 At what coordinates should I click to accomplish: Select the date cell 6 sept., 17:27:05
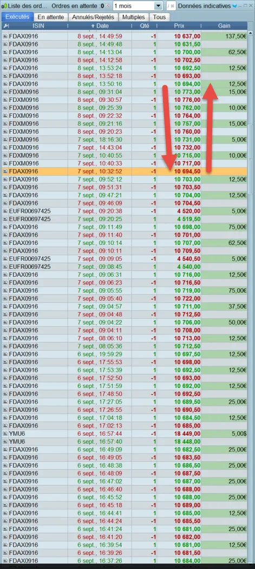coord(100,402)
